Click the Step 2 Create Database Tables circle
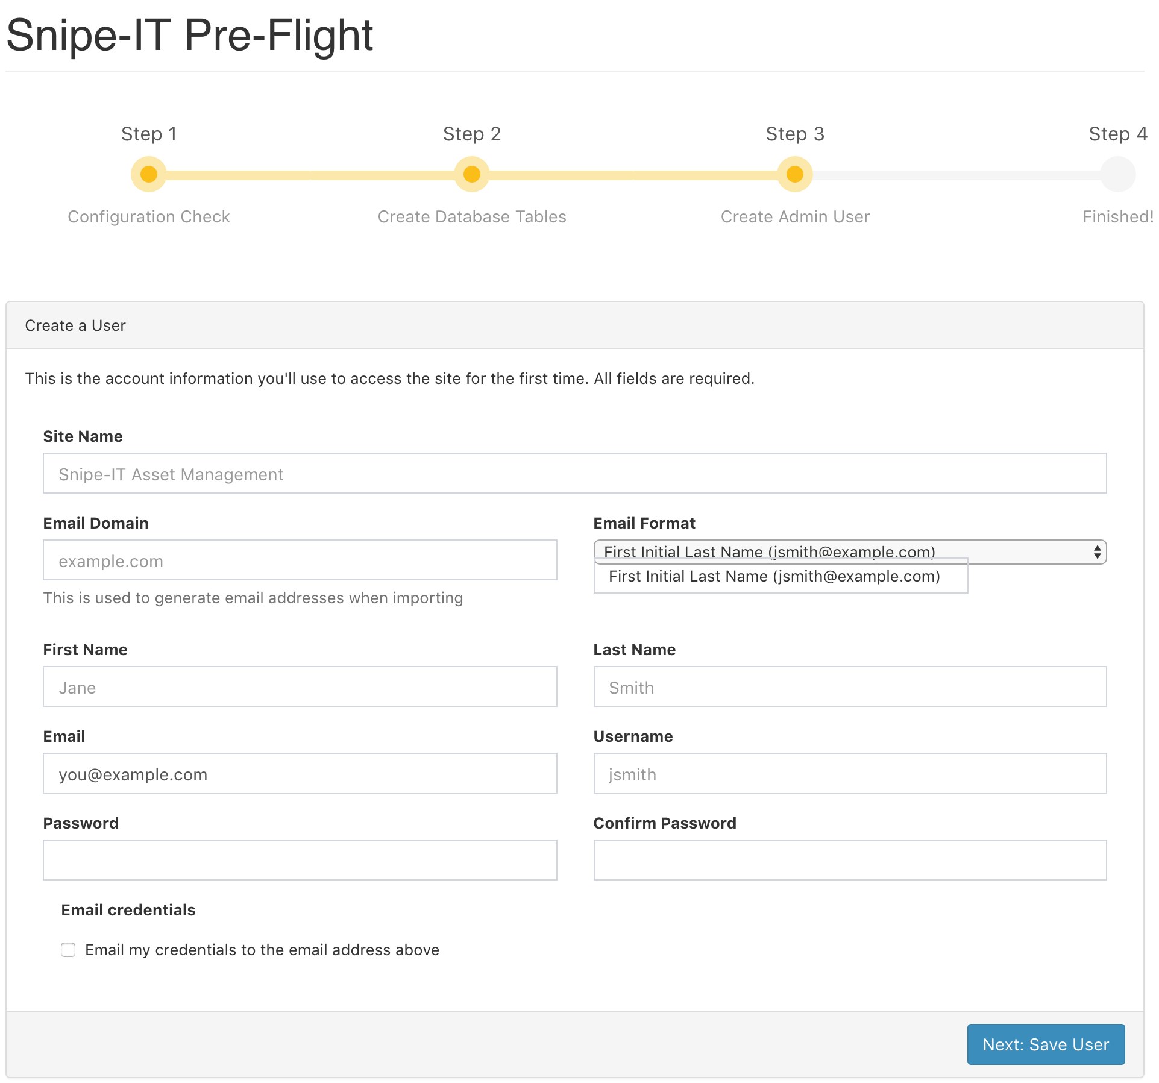The width and height of the screenshot is (1159, 1083). 472,175
